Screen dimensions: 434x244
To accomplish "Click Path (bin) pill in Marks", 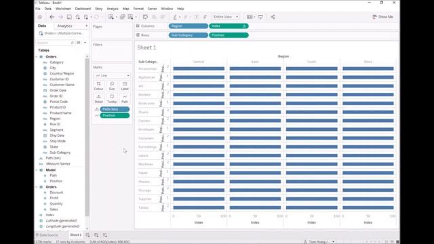I will click(x=115, y=109).
